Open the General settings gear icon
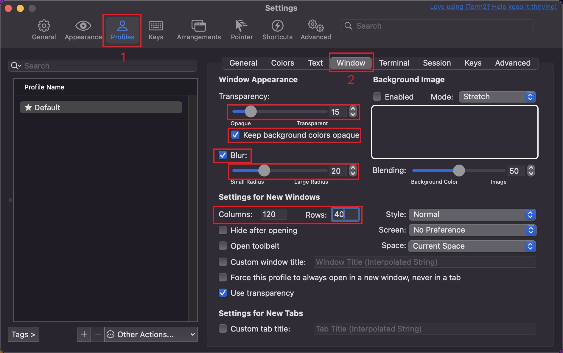This screenshot has height=353, width=563. click(x=44, y=26)
